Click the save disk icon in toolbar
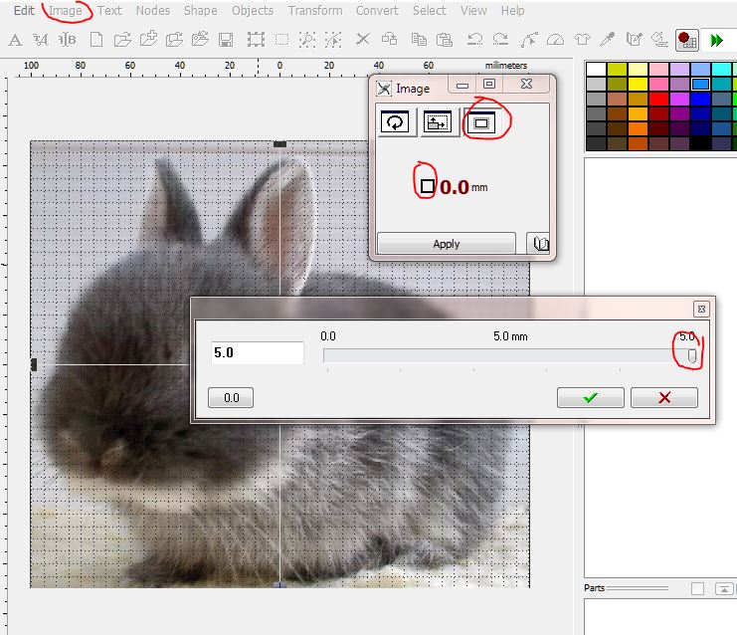 pyautogui.click(x=226, y=40)
